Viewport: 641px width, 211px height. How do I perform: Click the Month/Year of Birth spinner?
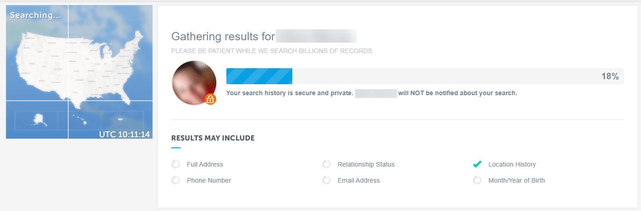click(x=477, y=180)
